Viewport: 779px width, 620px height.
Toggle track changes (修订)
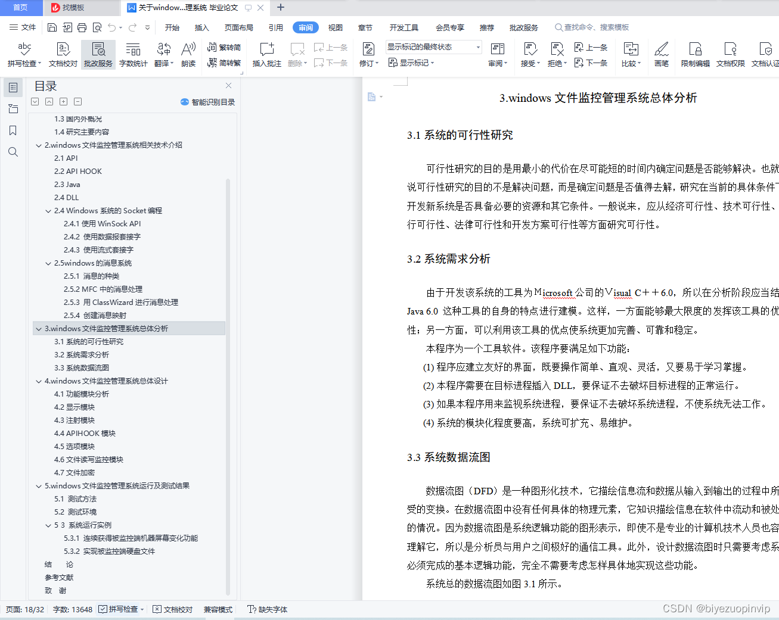point(369,55)
